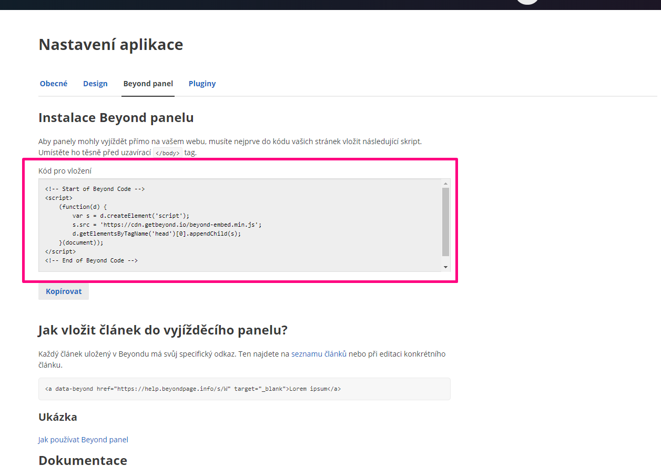661x466 pixels.
Task: Click the paragraph starting 'Aby panely mohly'
Action: coord(230,147)
